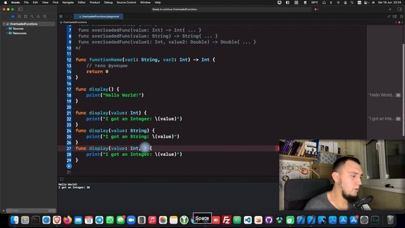Open the Xcode menu
The height and width of the screenshot is (228, 405).
pyautogui.click(x=15, y=3)
